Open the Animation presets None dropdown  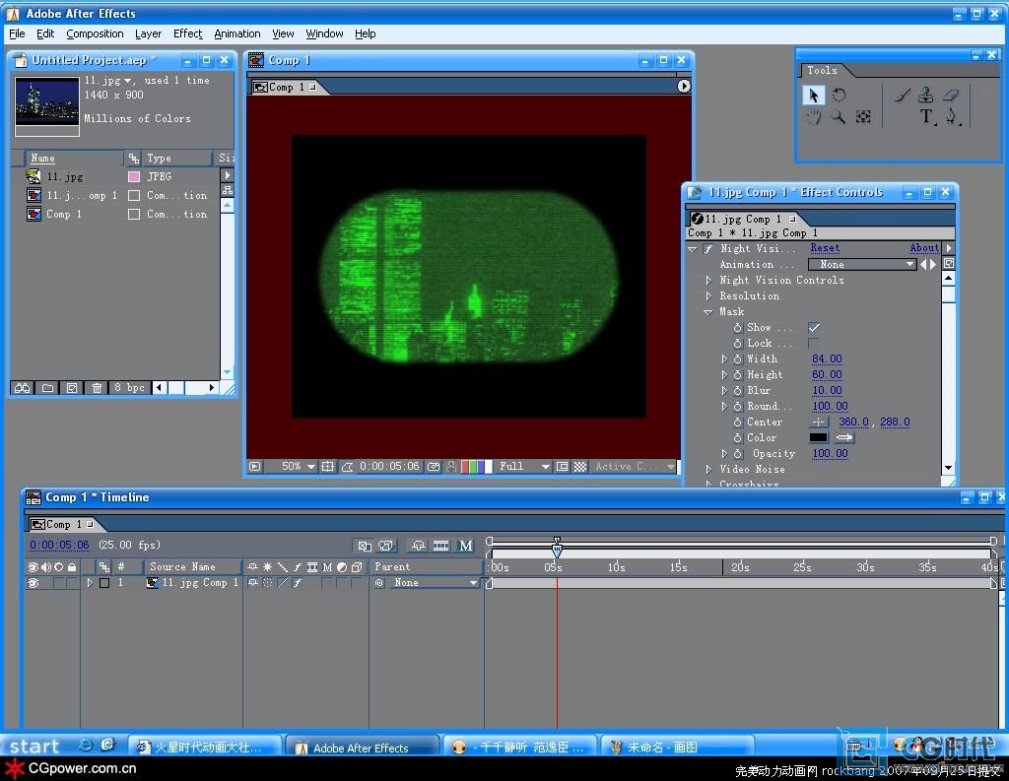point(862,264)
